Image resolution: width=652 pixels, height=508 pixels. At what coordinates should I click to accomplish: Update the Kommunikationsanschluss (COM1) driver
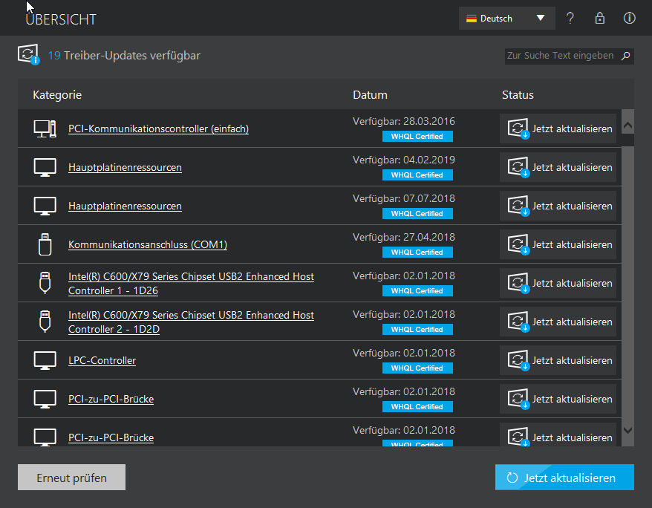click(558, 244)
